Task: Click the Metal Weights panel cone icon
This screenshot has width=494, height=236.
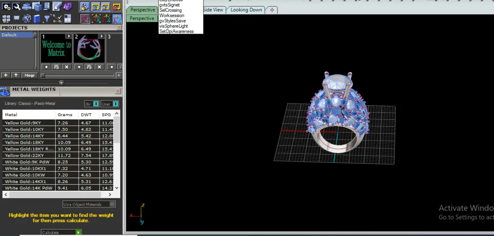Action: [x=5, y=92]
